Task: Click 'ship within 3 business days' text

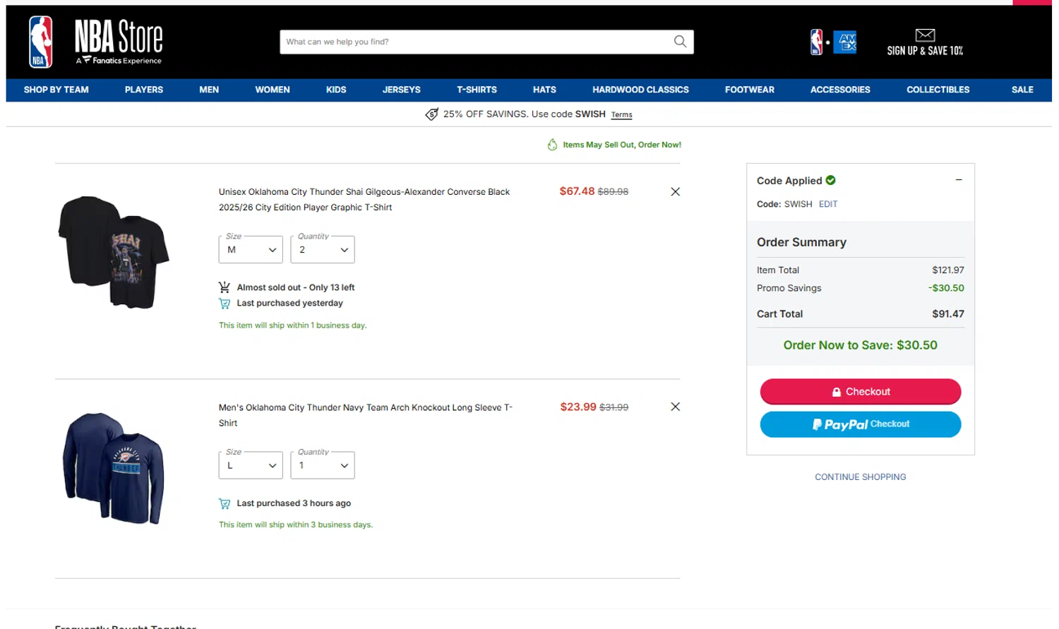Action: pyautogui.click(x=296, y=525)
